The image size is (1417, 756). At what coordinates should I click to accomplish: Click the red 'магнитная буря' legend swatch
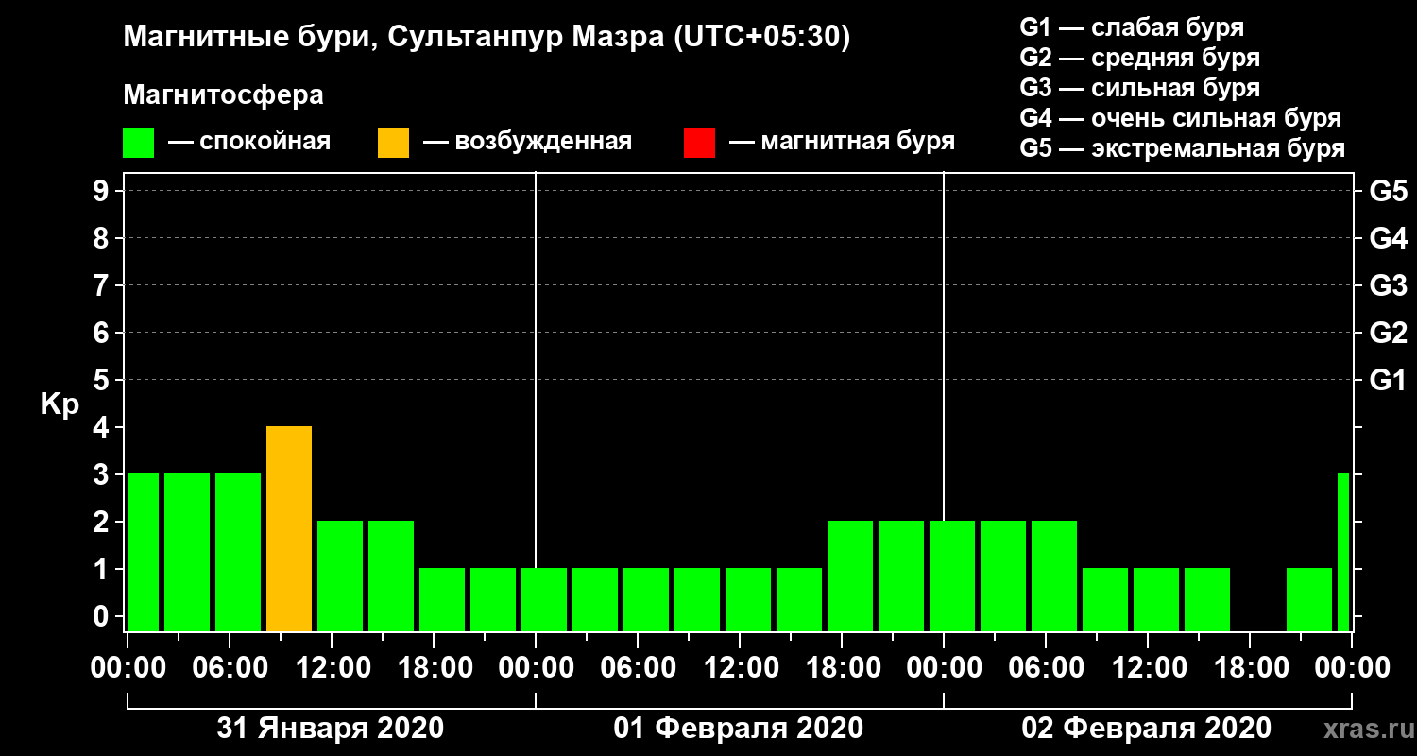pos(699,143)
